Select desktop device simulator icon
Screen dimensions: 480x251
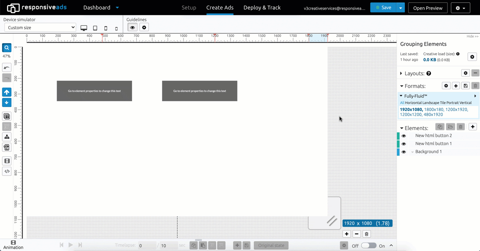click(x=84, y=28)
